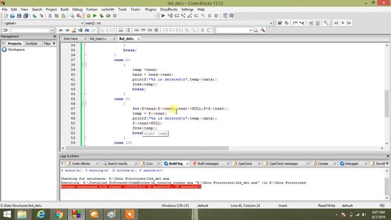The image size is (391, 220).
Task: Close the Management panel
Action: [55, 37]
